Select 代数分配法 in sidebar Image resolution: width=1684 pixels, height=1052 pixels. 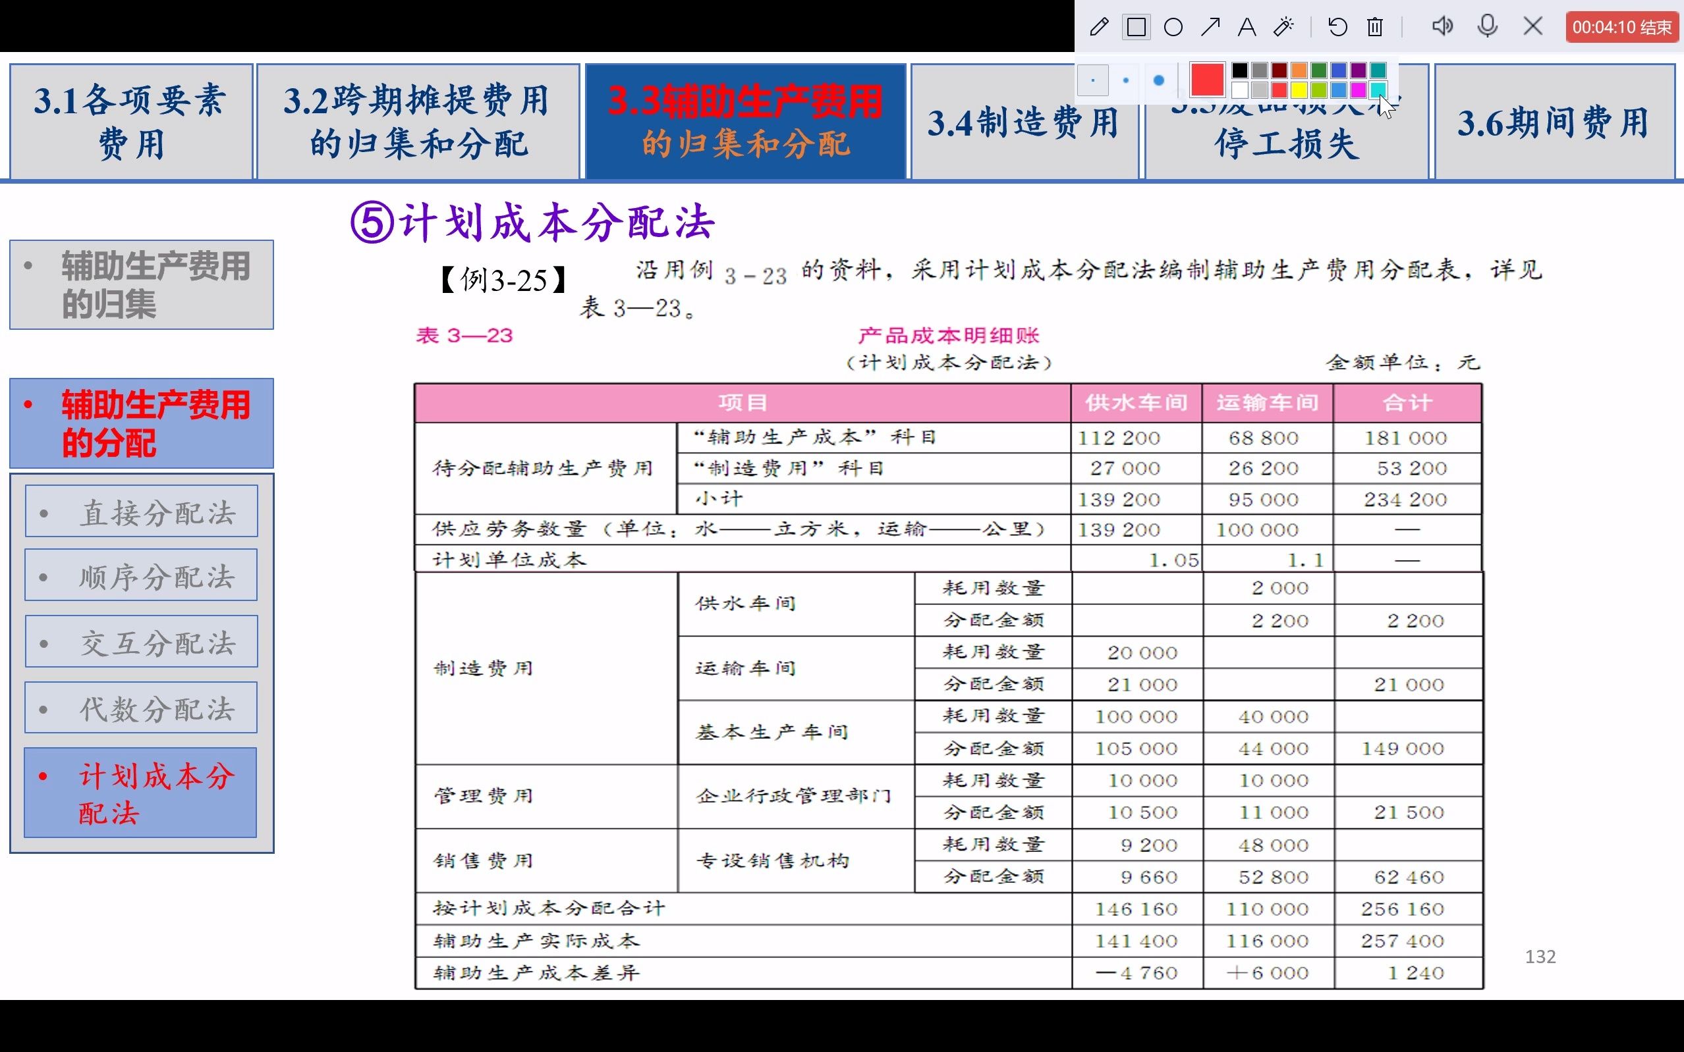[141, 708]
